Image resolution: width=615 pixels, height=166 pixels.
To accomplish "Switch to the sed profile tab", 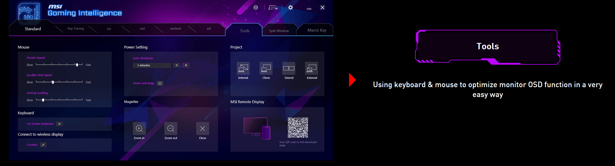I will point(142,29).
